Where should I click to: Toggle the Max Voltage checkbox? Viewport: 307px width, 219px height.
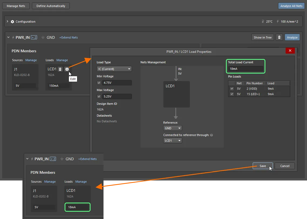coord(99,96)
